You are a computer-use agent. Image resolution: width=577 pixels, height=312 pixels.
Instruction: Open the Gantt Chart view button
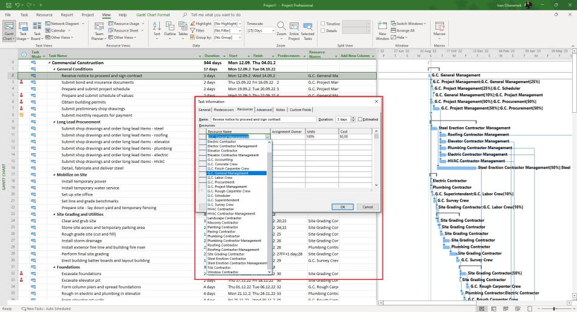tap(9, 31)
